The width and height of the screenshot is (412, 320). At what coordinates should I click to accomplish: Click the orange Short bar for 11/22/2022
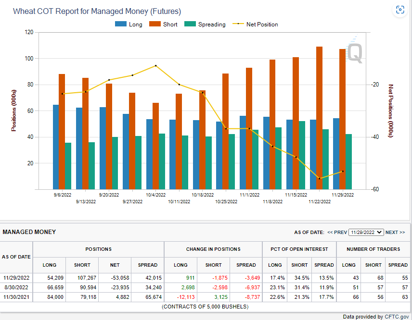[x=319, y=118]
